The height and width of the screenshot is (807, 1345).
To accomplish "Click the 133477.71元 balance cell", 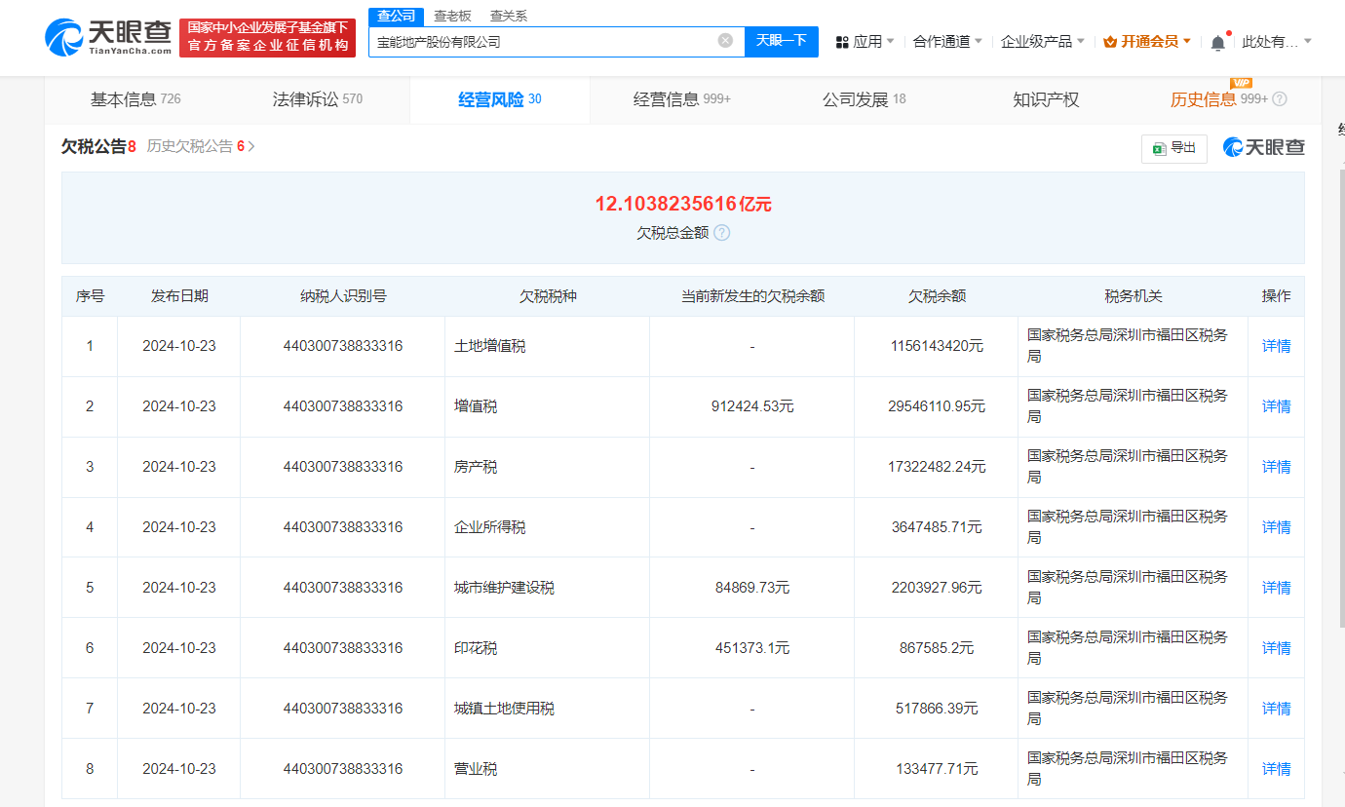I will (x=936, y=769).
